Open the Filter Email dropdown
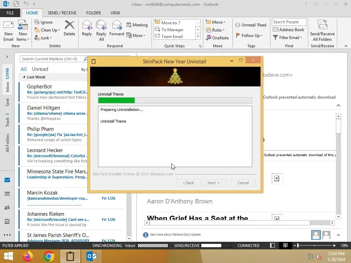 [288, 38]
